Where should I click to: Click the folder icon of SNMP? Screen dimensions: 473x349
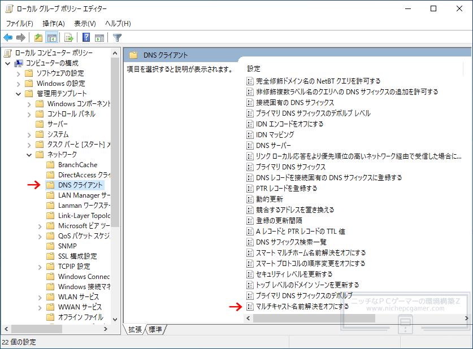coord(50,246)
